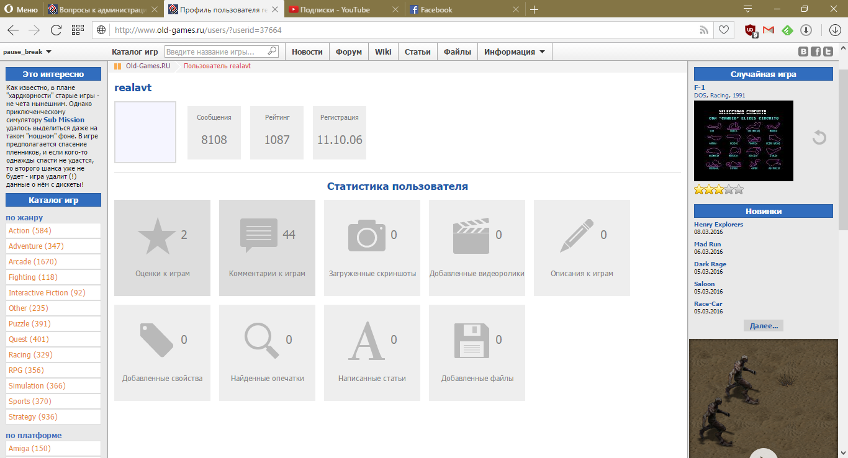Share via the Twitter icon

tap(828, 52)
